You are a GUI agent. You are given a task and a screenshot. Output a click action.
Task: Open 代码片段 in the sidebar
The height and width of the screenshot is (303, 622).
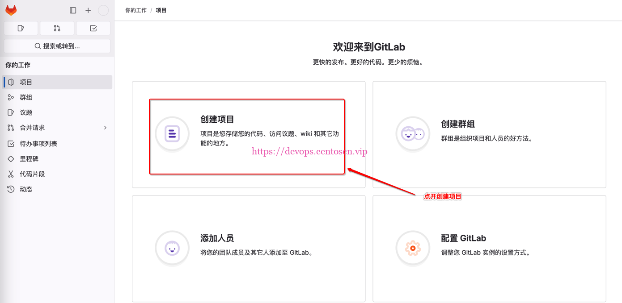click(x=32, y=174)
